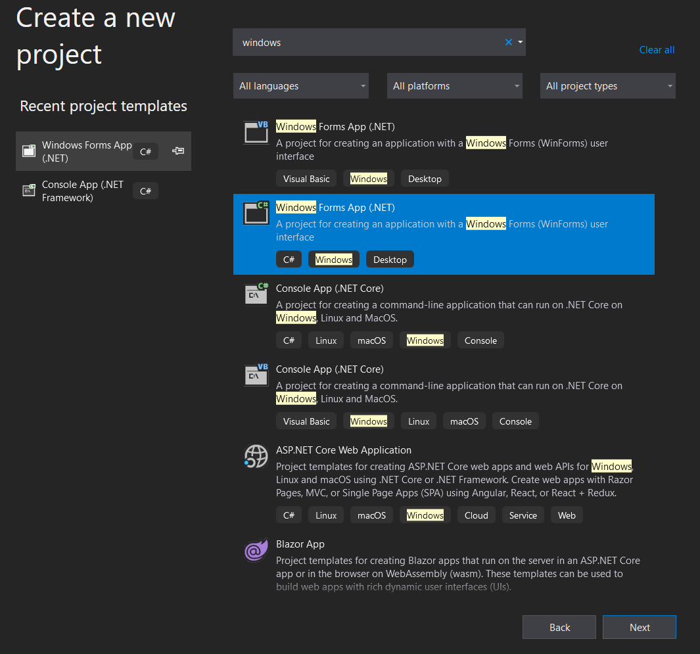700x654 pixels.
Task: Click the C# Console App (.NET Core) icon
Action: coord(256,293)
